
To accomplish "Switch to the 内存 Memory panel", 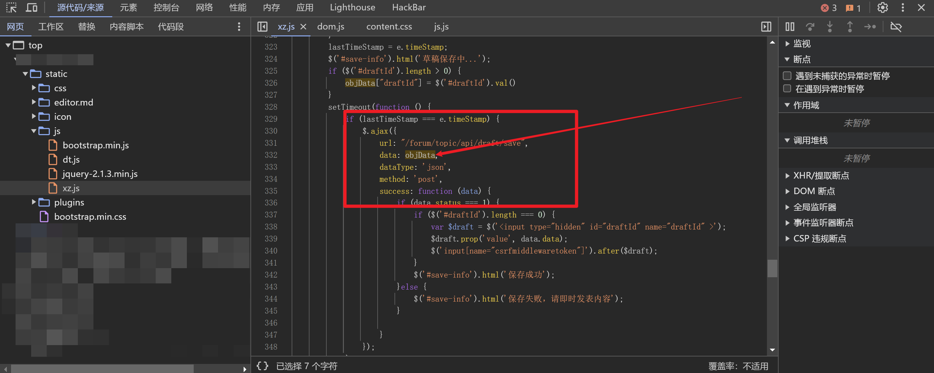I will tap(271, 7).
